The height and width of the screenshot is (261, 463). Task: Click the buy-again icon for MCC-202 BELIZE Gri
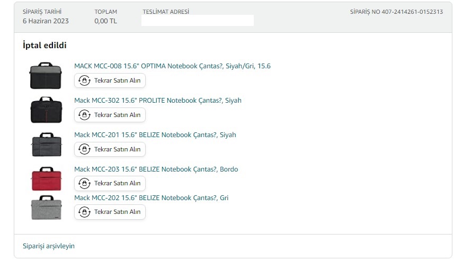click(84, 212)
